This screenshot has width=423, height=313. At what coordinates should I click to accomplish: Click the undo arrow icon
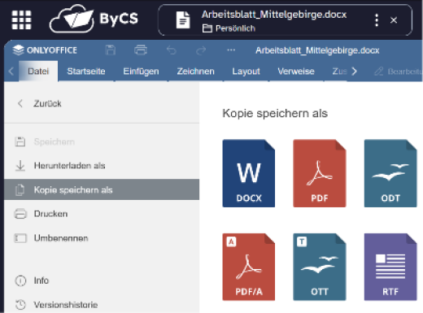[x=172, y=50]
